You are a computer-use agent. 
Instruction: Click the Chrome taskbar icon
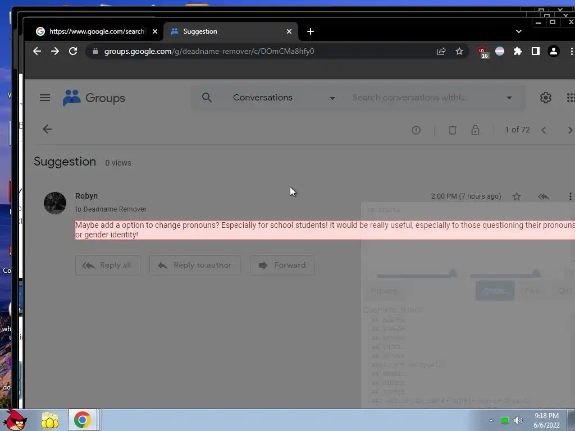(x=82, y=420)
